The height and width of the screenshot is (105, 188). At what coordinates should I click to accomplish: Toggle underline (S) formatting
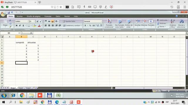(x=23, y=25)
